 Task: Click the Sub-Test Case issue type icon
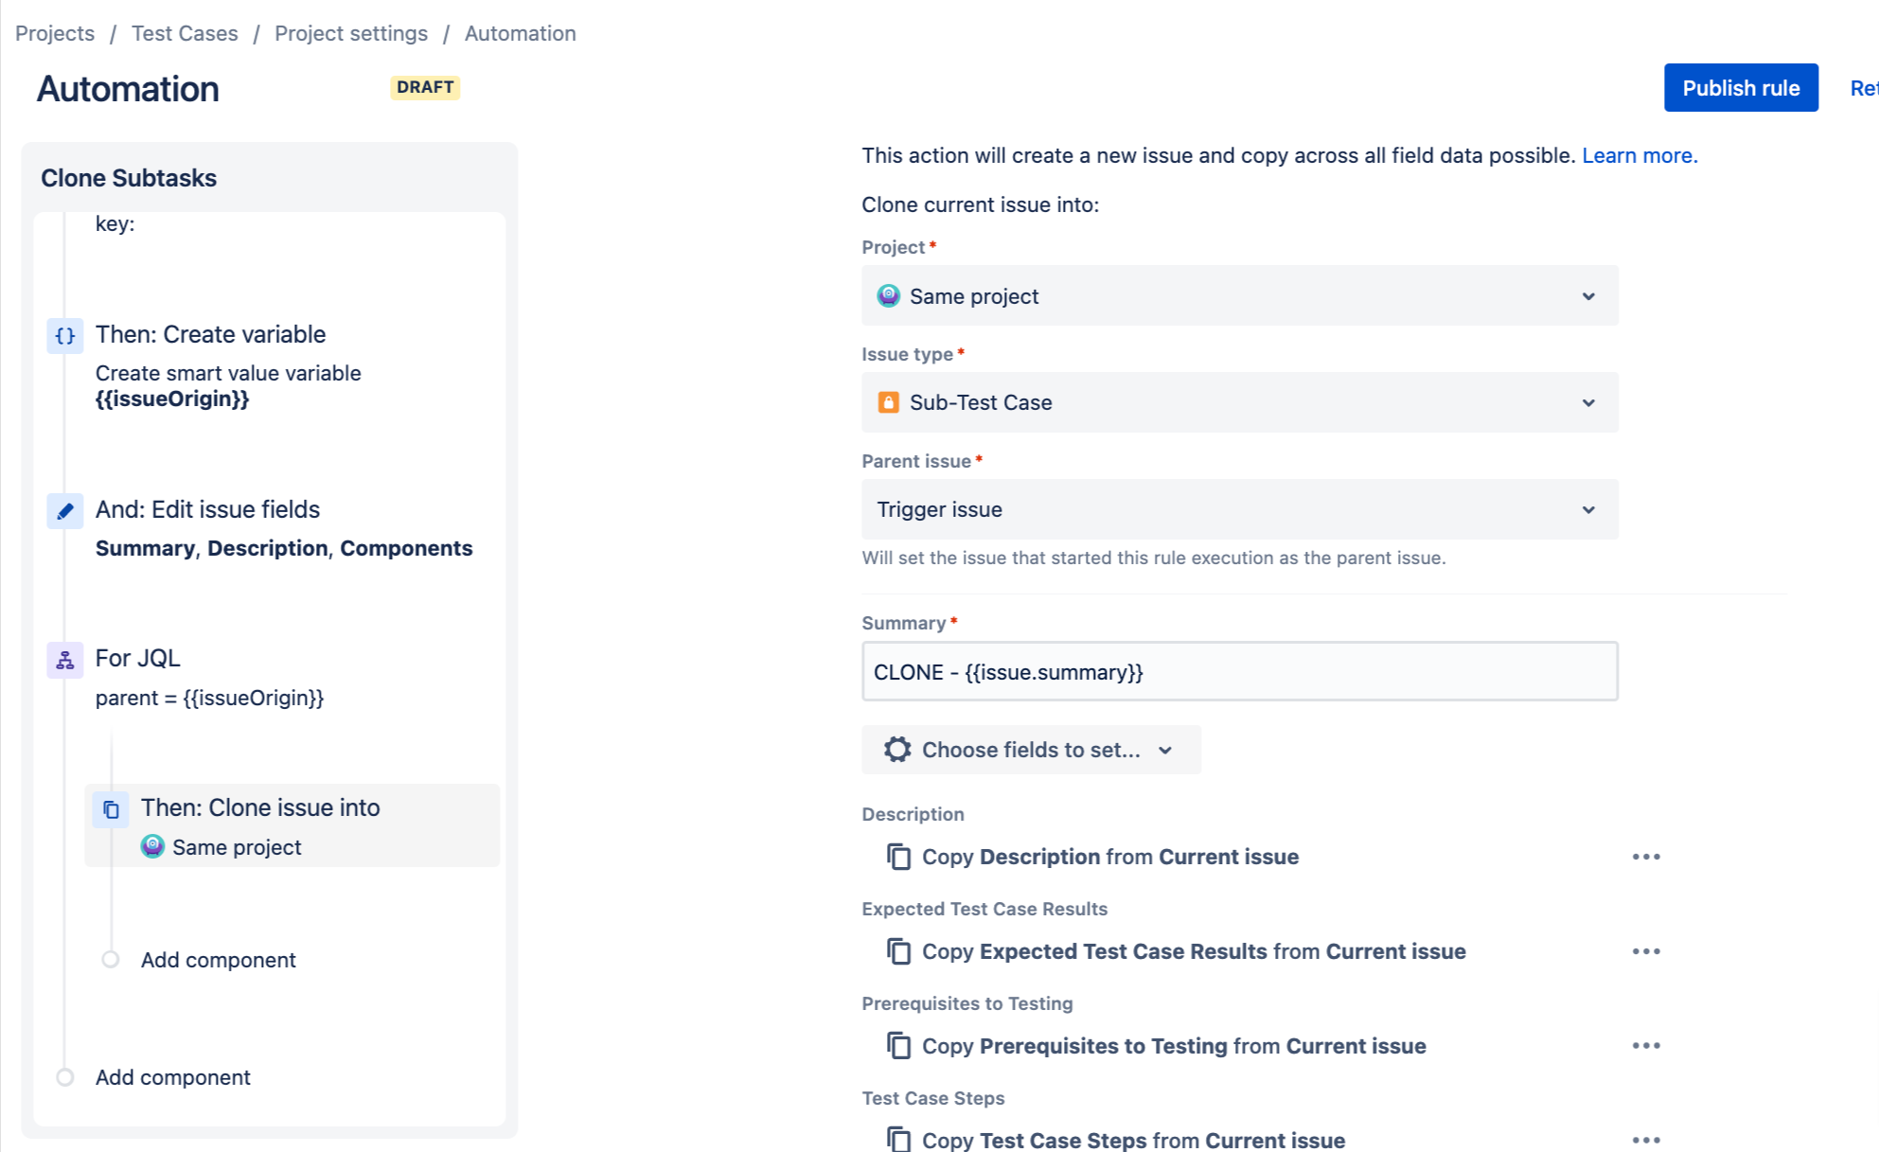(889, 402)
